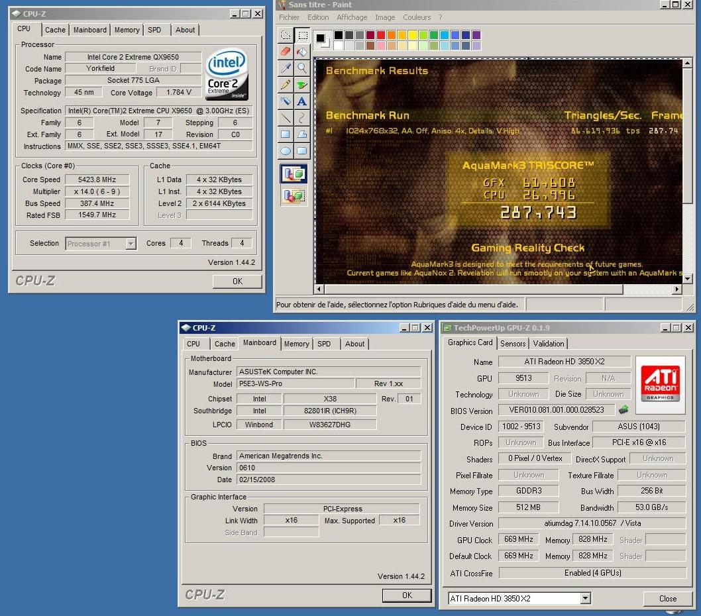This screenshot has height=616, width=701.
Task: Pick the yellow color swatch in palette
Action: coord(413,35)
